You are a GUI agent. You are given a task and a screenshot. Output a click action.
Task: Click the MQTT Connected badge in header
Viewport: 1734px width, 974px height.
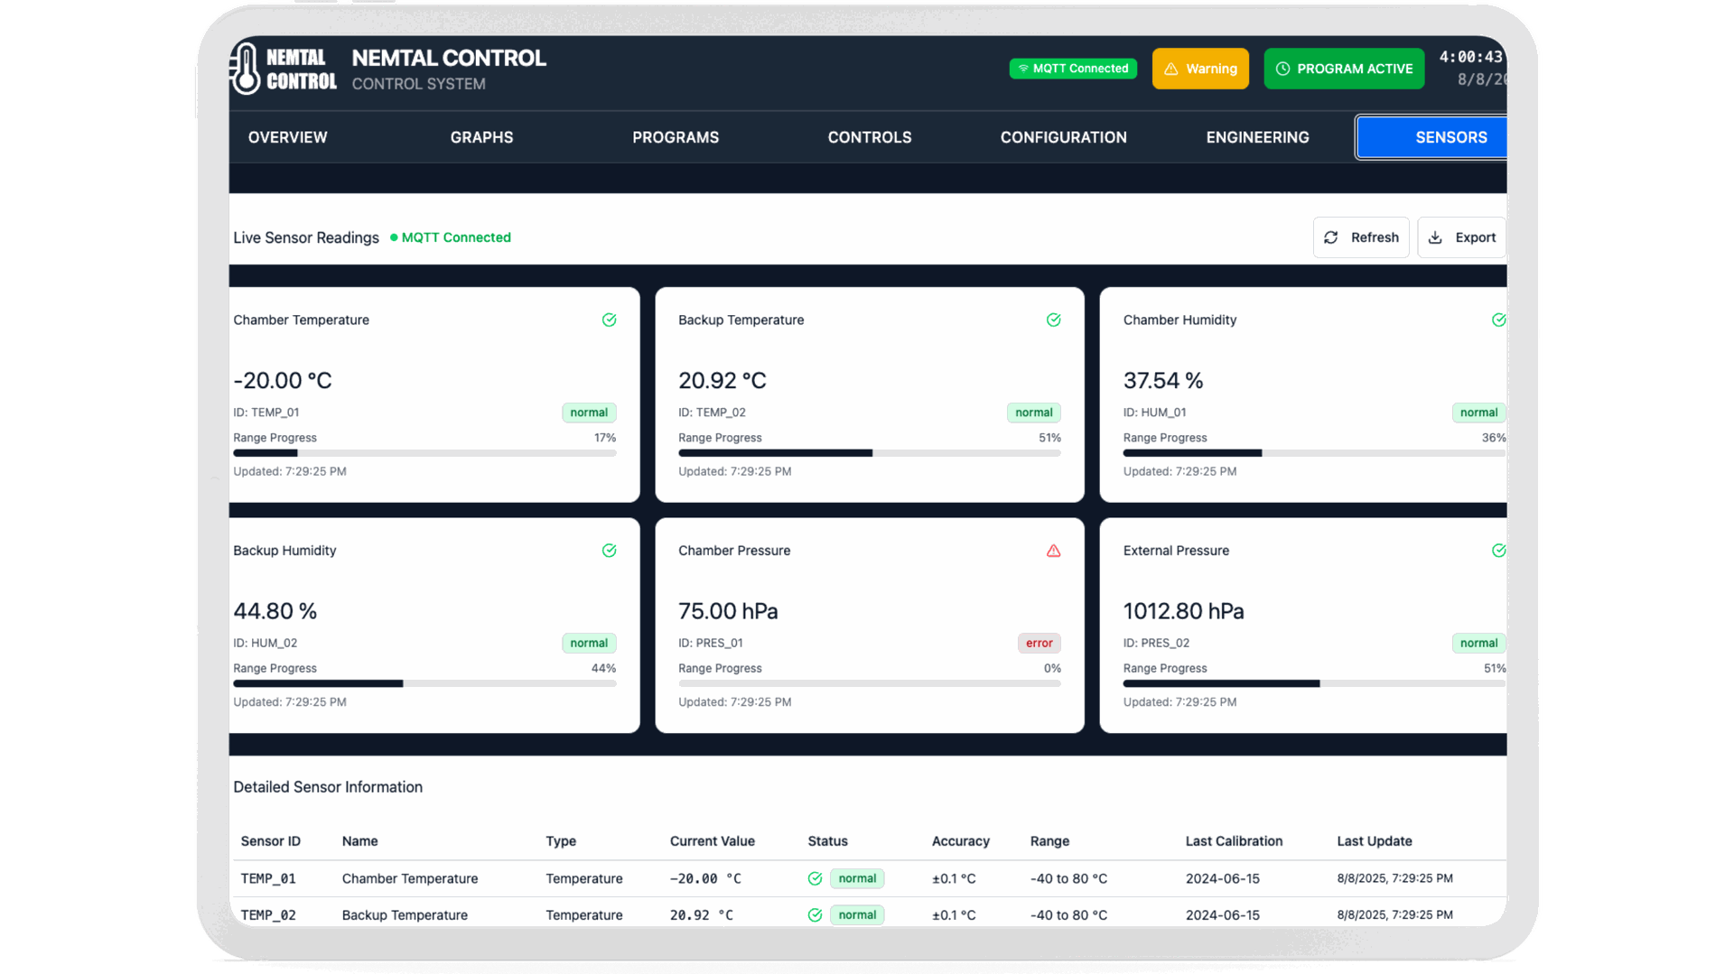click(x=1073, y=69)
